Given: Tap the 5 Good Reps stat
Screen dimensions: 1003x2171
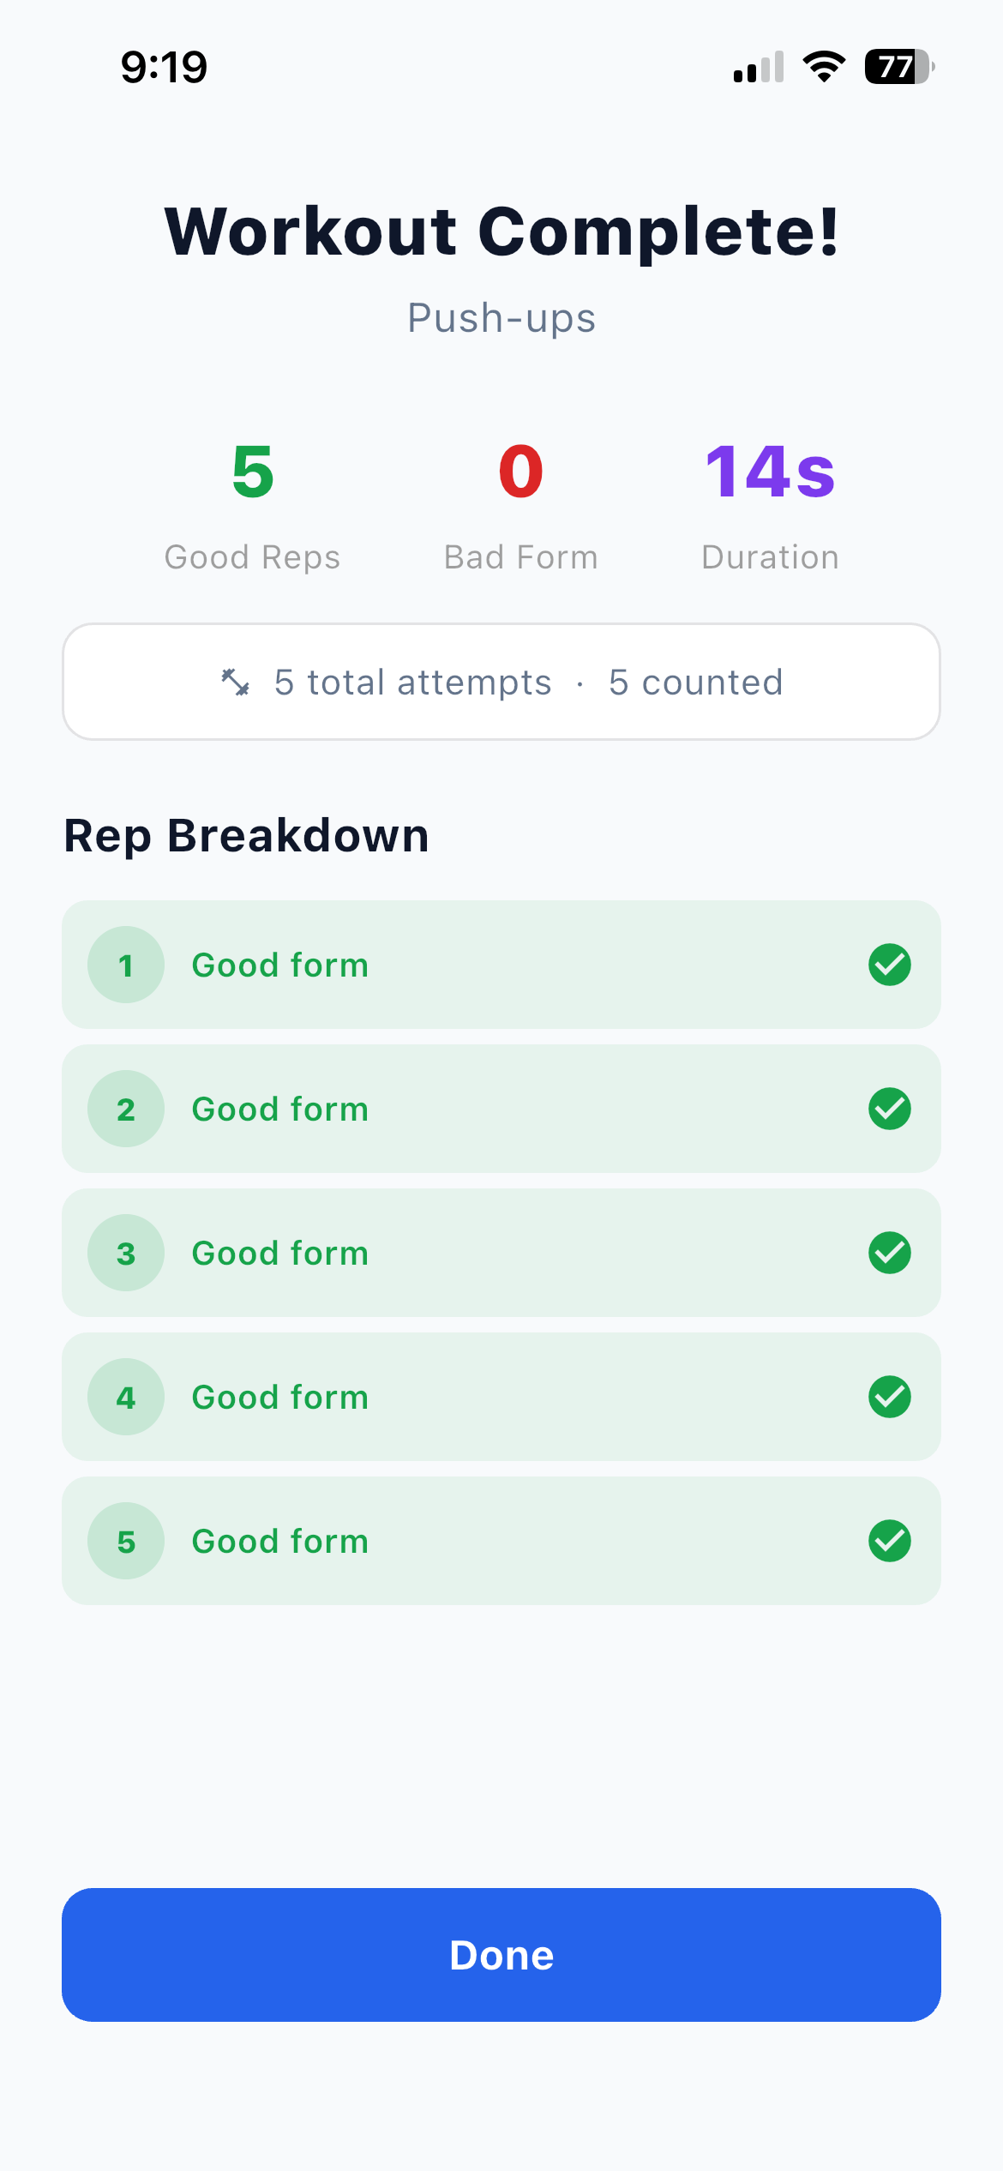Looking at the screenshot, I should 252,506.
